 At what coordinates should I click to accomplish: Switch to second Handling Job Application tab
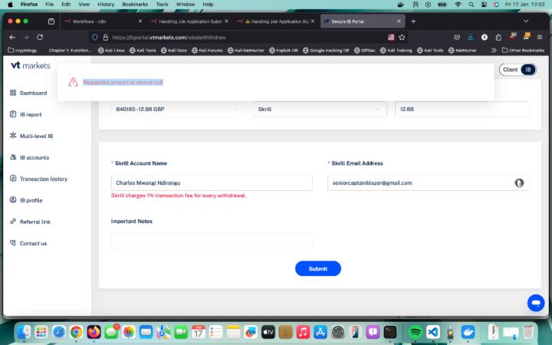click(190, 21)
